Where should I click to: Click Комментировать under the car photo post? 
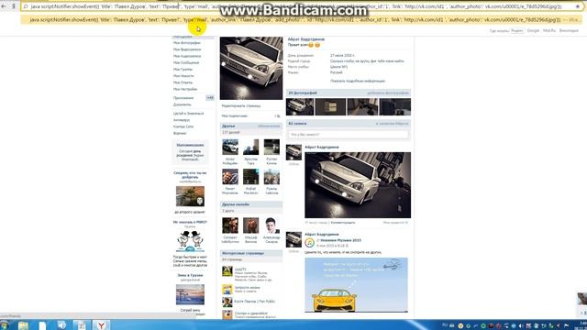343,223
